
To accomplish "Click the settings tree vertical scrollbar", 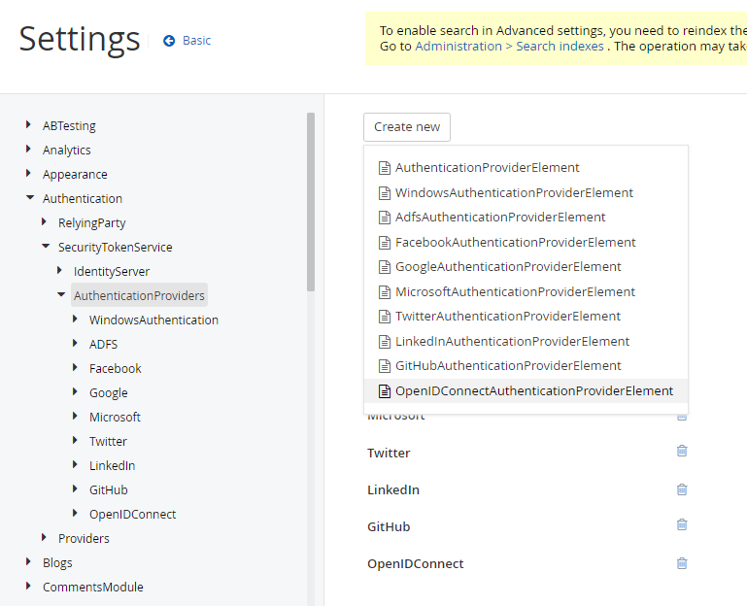I will point(311,202).
